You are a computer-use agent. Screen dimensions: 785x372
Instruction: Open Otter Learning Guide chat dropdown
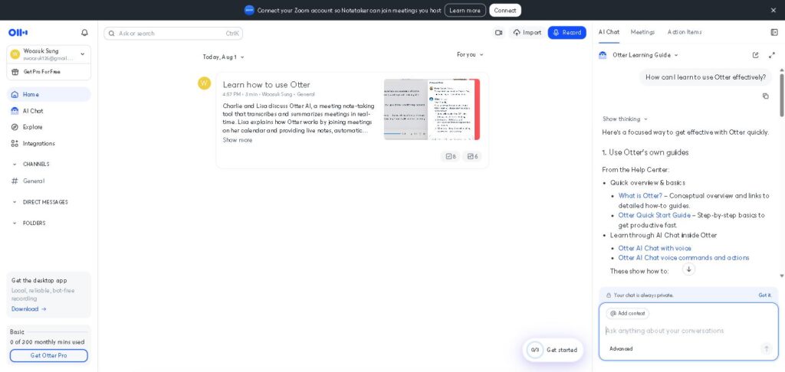click(645, 55)
